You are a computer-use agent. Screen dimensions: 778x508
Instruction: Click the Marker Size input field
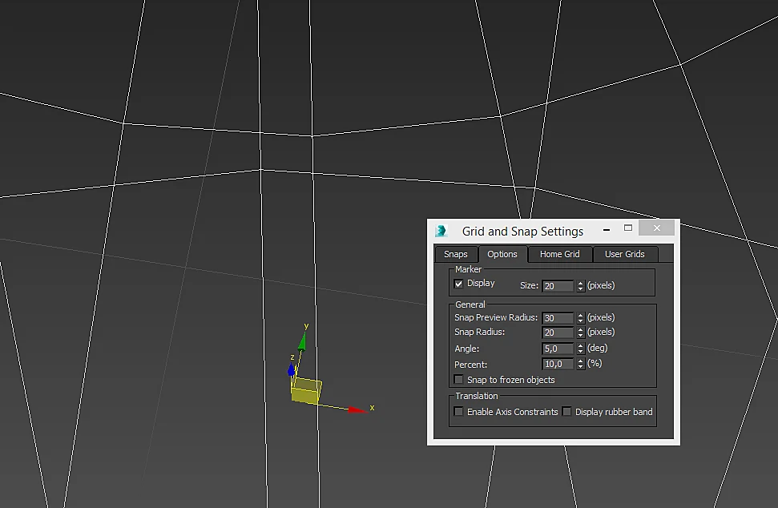click(x=558, y=286)
